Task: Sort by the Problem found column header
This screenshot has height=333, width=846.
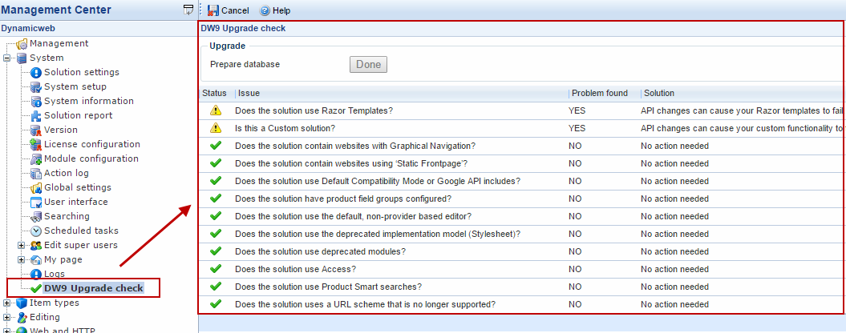Action: click(x=599, y=94)
